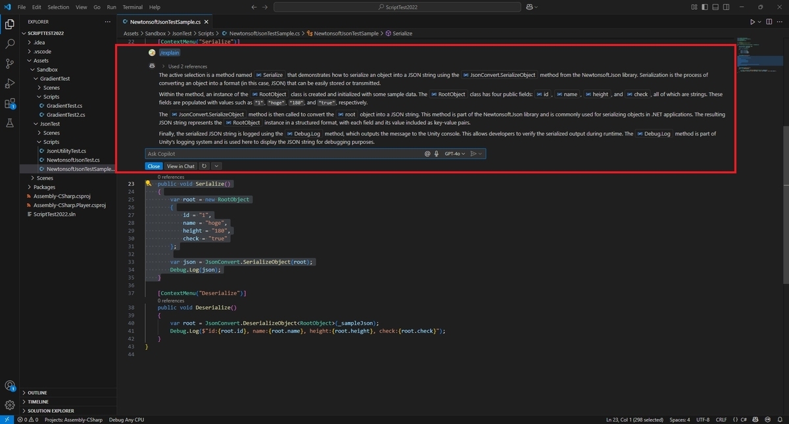Go forward using the right arrow
The height and width of the screenshot is (424, 789).
[266, 7]
